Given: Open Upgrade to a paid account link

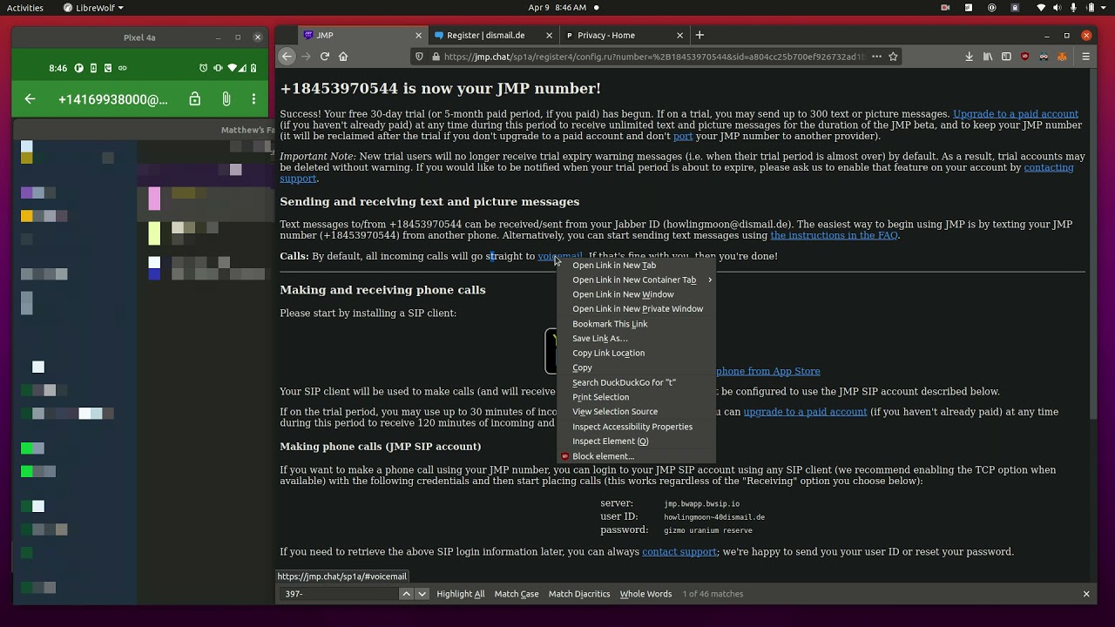Looking at the screenshot, I should [x=1016, y=114].
